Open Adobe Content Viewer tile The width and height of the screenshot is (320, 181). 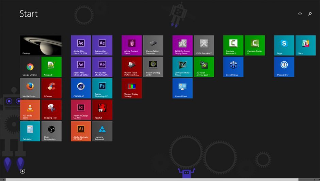pyautogui.click(x=132, y=45)
